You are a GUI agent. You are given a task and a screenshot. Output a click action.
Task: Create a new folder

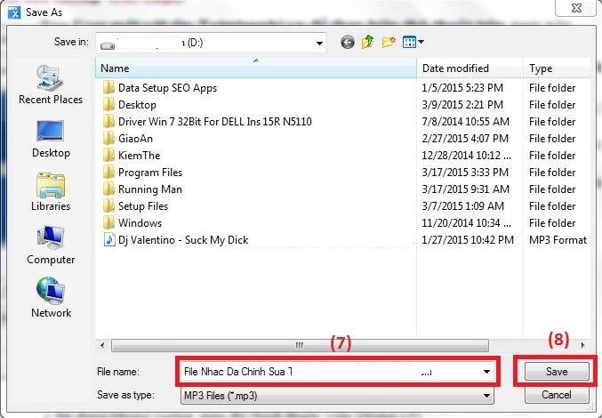pyautogui.click(x=389, y=42)
